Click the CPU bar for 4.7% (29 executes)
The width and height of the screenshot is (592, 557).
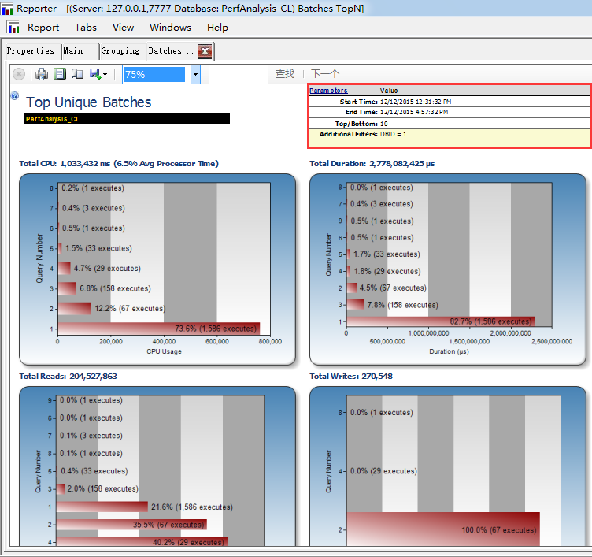[65, 269]
